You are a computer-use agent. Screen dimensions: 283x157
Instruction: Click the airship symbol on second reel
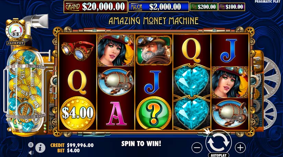[116, 82]
